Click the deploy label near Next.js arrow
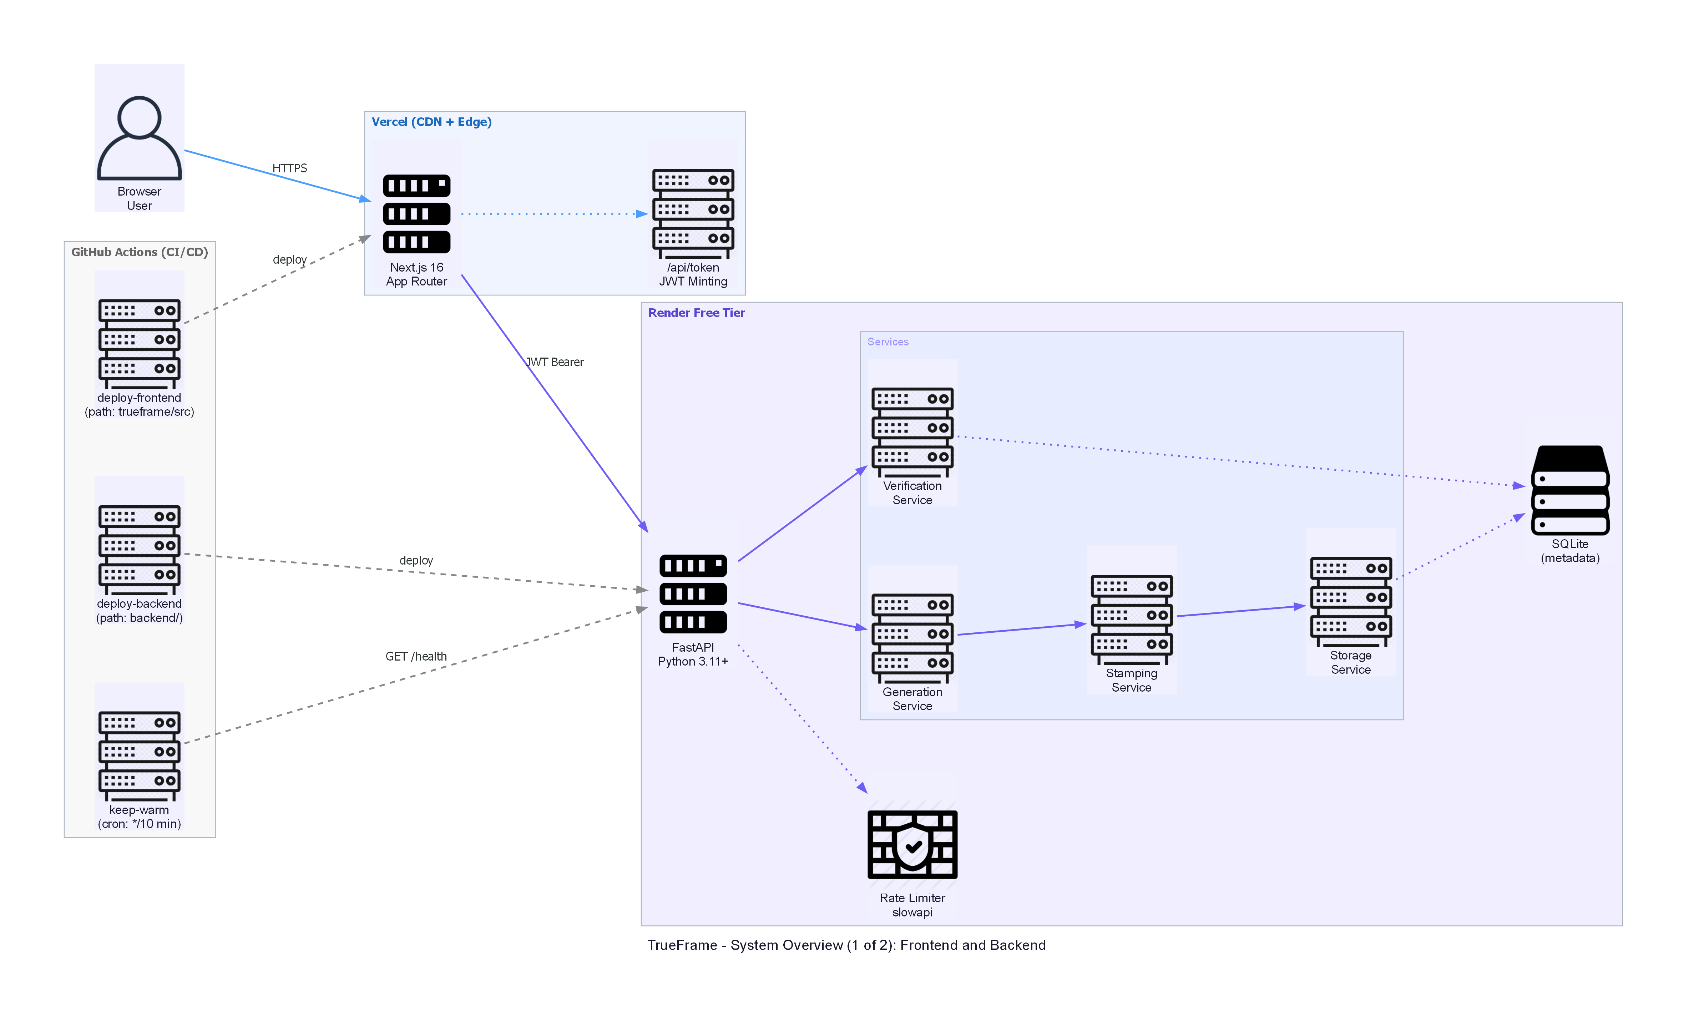The image size is (1694, 1021). coord(289,260)
